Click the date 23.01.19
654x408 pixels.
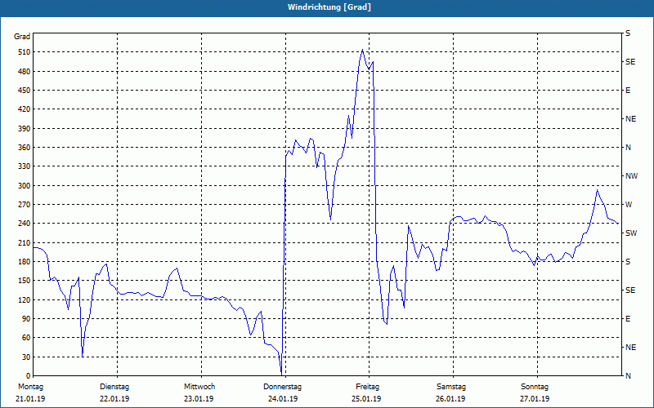199,399
